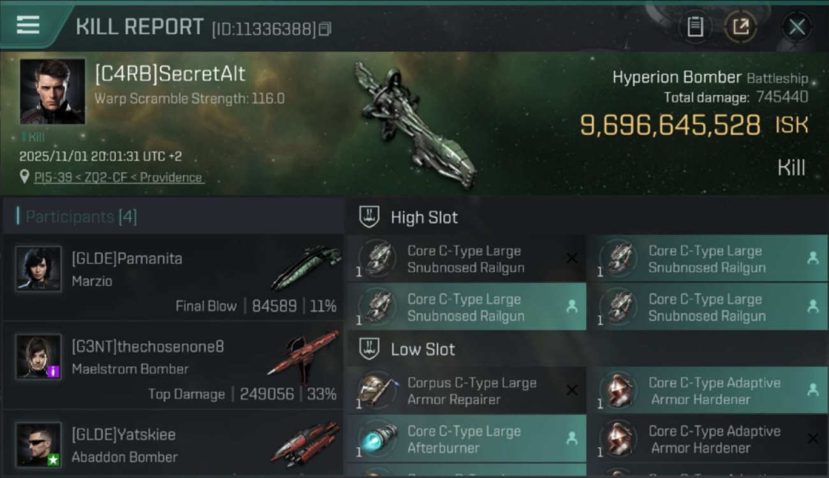Image resolution: width=829 pixels, height=478 pixels.
Task: Select the destroyed Snubnosed Railgun with the X mark
Action: tap(466, 258)
